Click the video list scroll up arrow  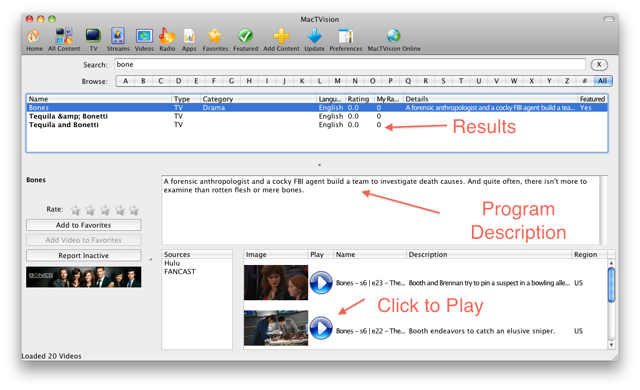611,263
